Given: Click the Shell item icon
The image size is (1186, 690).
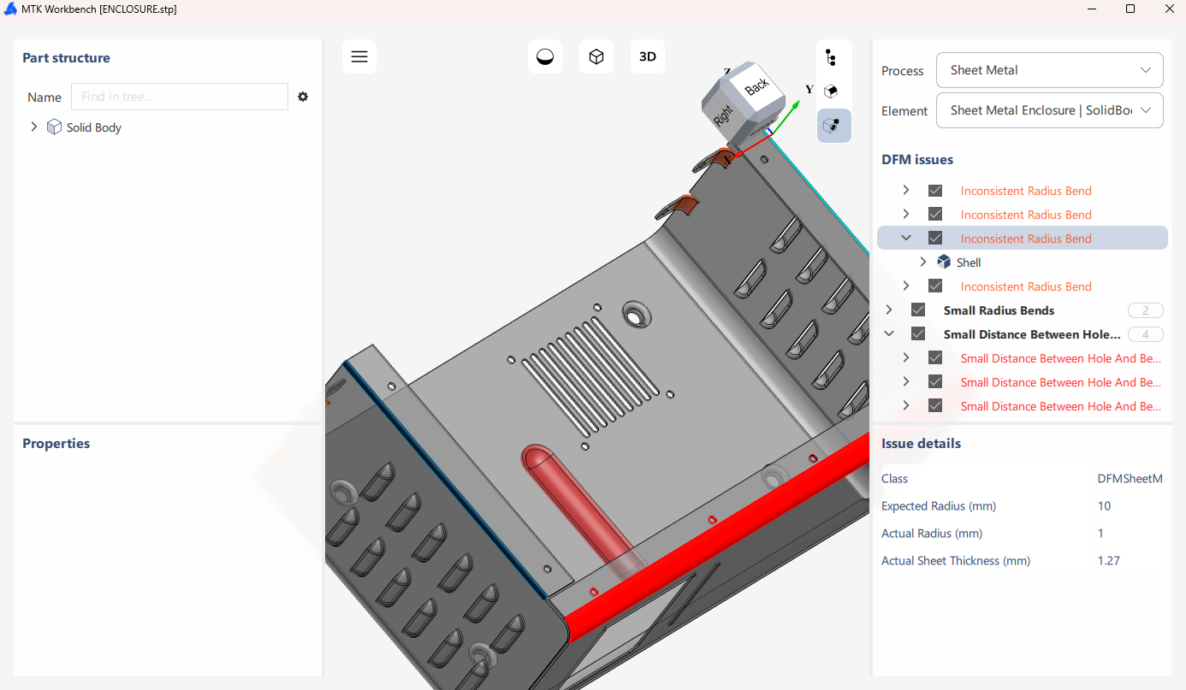Looking at the screenshot, I should click(x=944, y=262).
